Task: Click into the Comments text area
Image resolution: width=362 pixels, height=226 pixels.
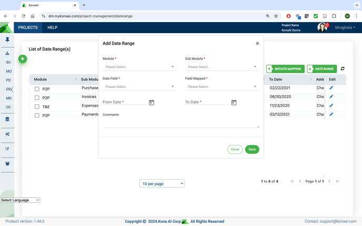Action: click(x=180, y=123)
